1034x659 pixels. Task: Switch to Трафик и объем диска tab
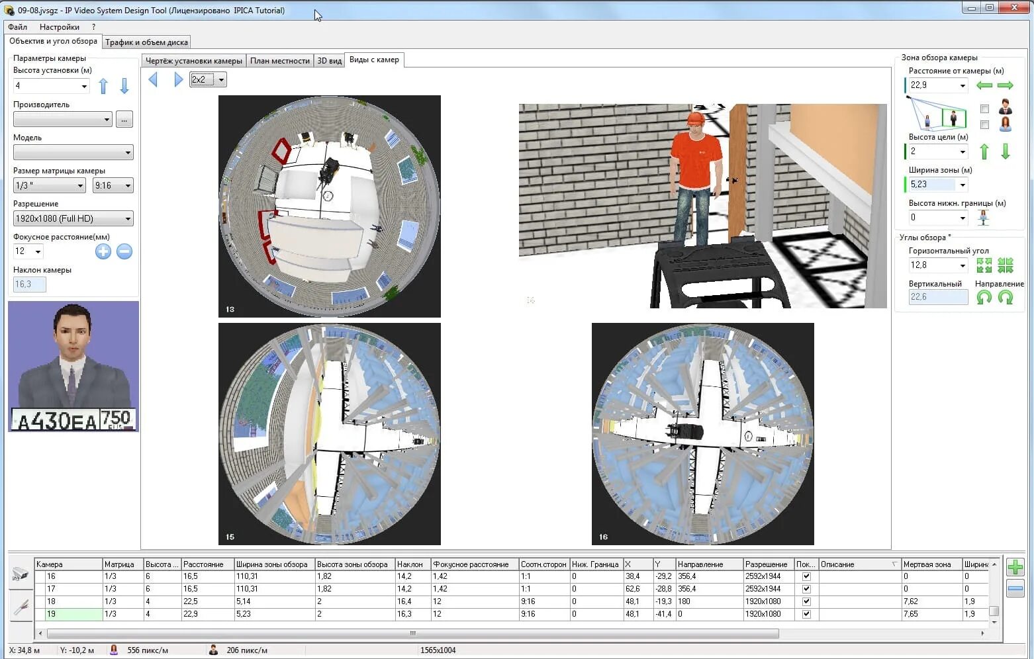click(146, 42)
